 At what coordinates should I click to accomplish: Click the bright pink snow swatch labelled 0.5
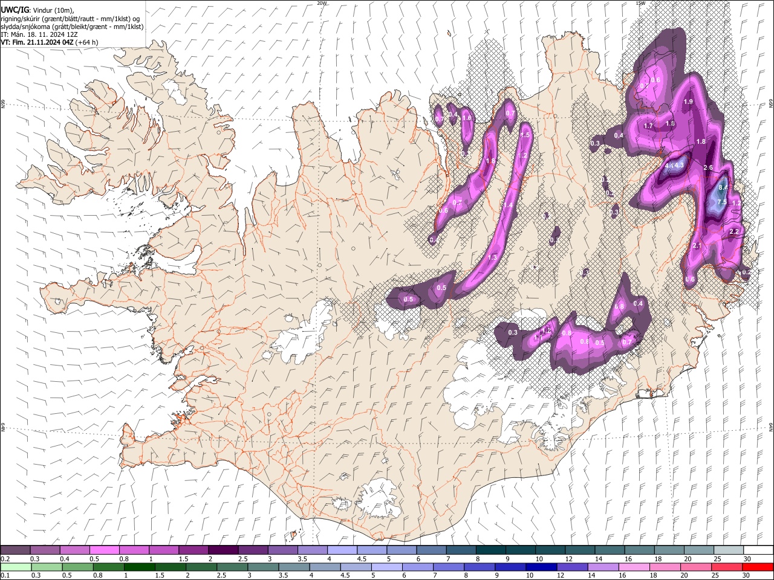tap(104, 550)
